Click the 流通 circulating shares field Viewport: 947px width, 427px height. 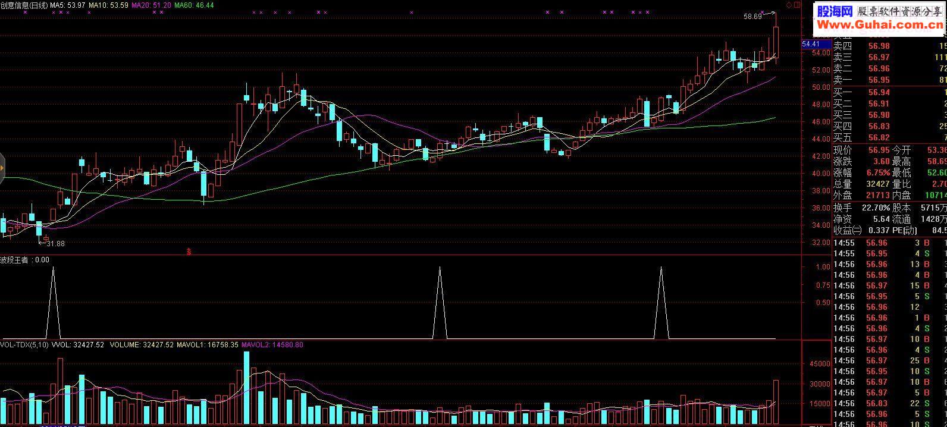[920, 219]
